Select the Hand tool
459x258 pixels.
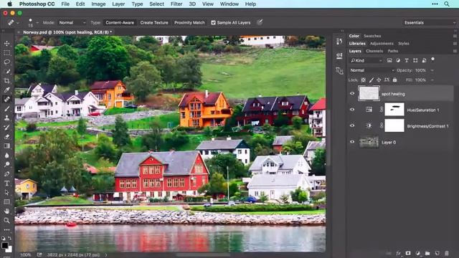[6, 211]
